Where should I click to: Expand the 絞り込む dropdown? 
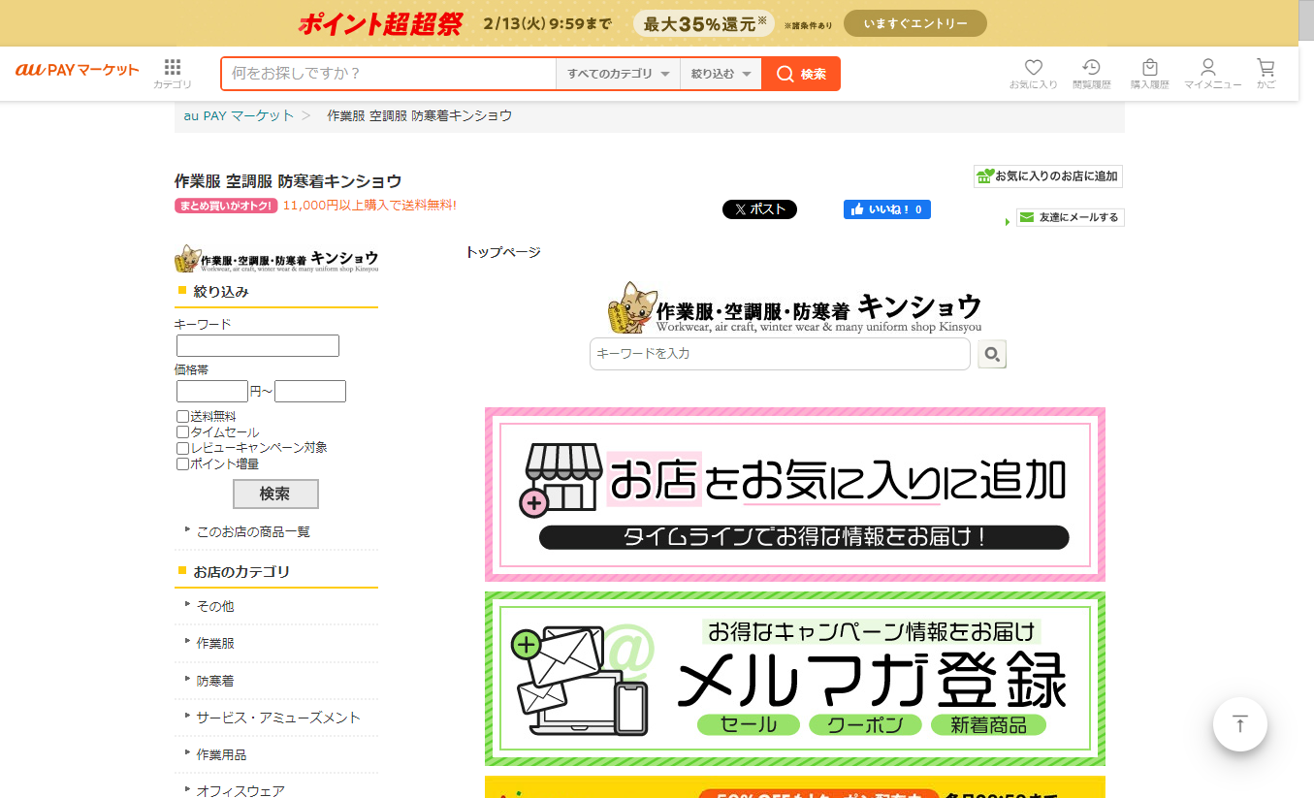click(721, 74)
